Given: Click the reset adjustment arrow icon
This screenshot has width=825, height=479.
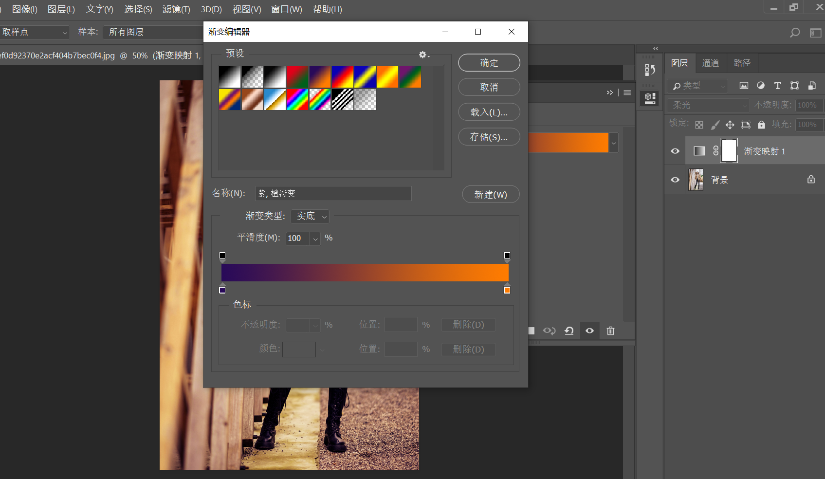Looking at the screenshot, I should [569, 331].
